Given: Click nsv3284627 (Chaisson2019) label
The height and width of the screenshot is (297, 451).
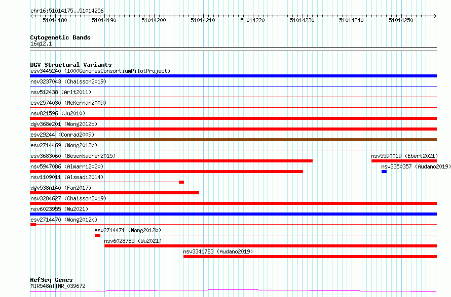Looking at the screenshot, I should point(68,198).
